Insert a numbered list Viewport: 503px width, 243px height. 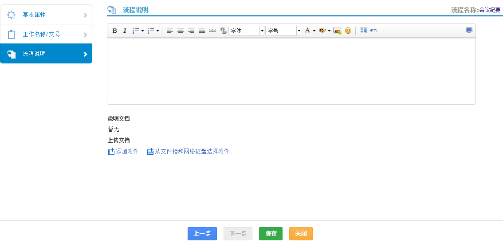tap(136, 31)
